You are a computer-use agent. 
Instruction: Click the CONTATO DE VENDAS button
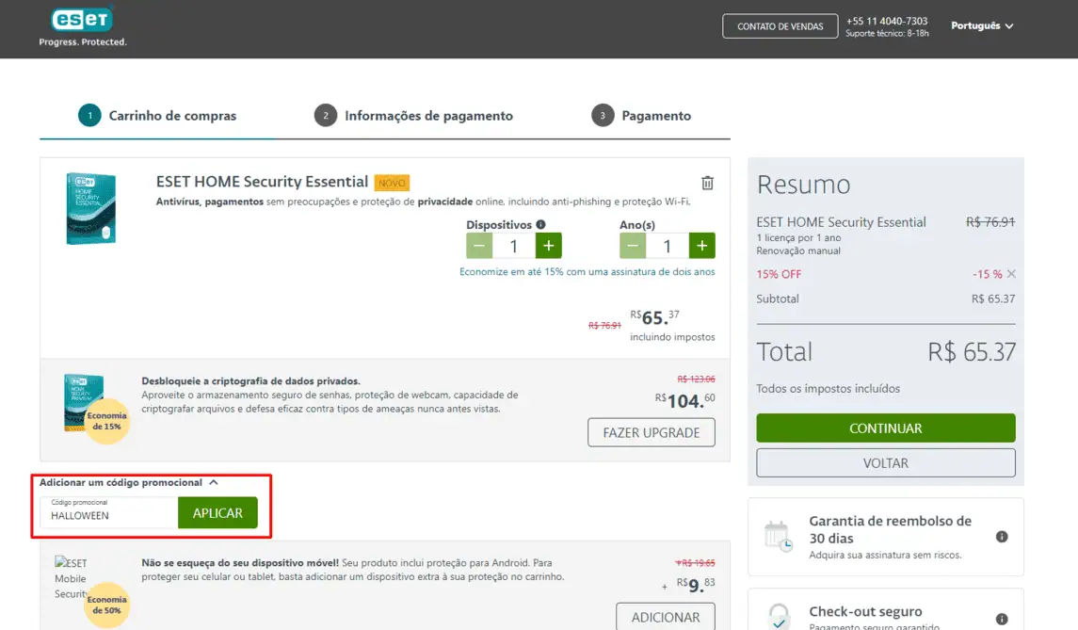780,26
